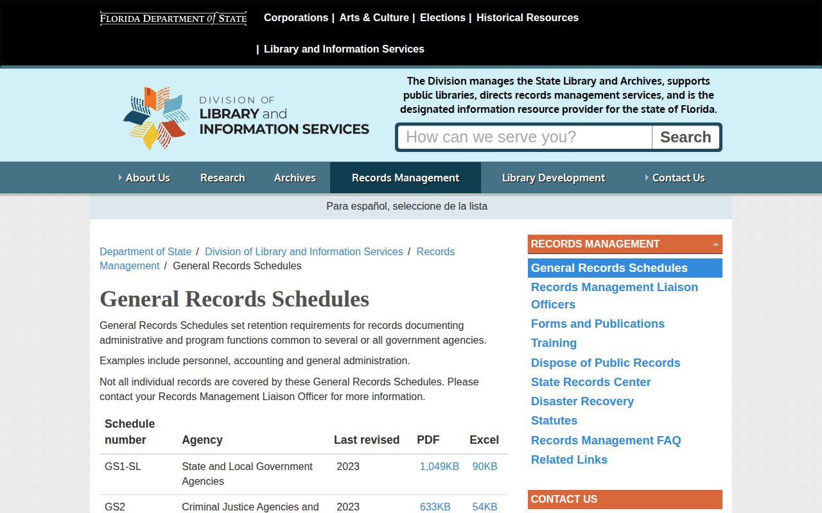This screenshot has width=822, height=513.
Task: Follow the Division of Library and Information Services breadcrumb
Action: point(304,252)
